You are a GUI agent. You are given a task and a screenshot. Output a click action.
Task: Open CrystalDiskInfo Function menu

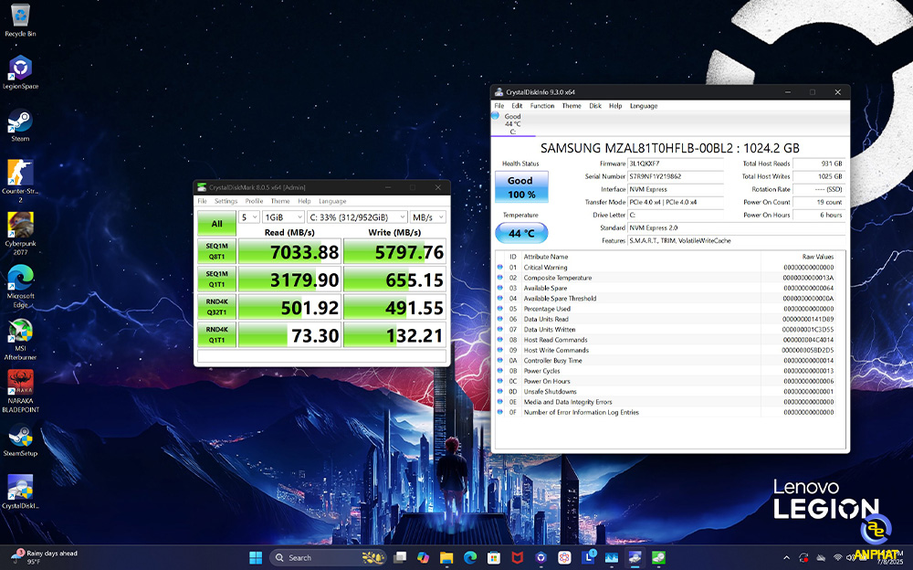coord(542,106)
